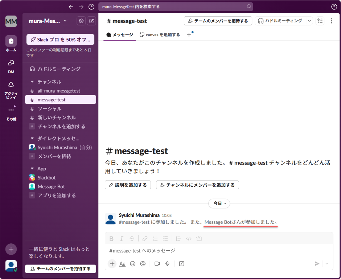Viewport: 341px width, 279px height.
Task: Open the ソーシャル channel
Action: (x=61, y=109)
